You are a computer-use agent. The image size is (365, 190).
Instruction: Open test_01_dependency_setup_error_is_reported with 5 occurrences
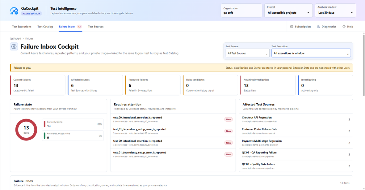click(x=173, y=131)
